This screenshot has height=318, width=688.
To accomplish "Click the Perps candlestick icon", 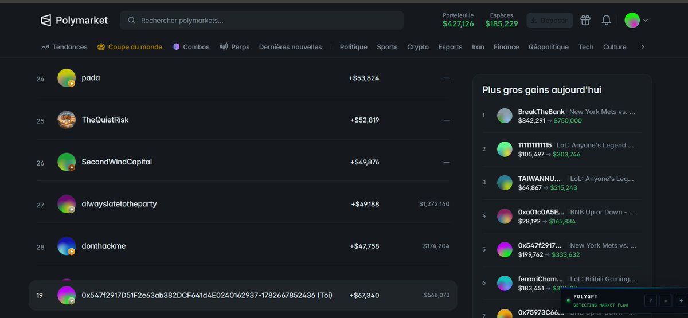I will (224, 47).
